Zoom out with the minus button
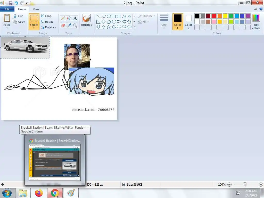Viewport: 264px width, 198px height. pos(229,185)
